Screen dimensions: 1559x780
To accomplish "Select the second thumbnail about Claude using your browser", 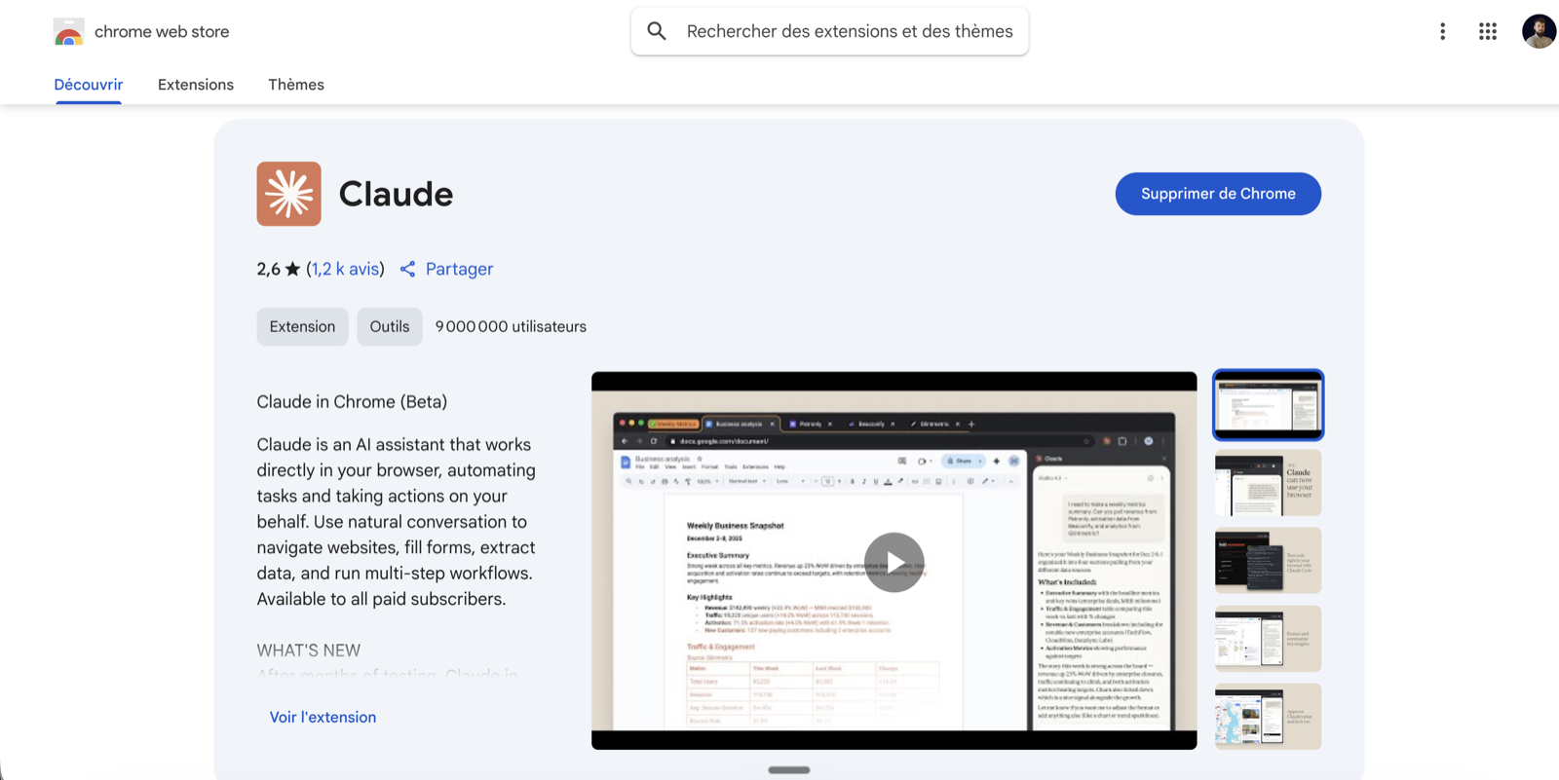I will pos(1268,483).
